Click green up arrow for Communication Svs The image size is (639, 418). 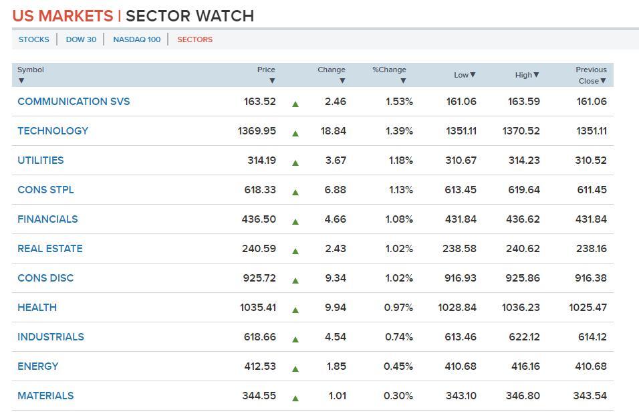point(295,104)
